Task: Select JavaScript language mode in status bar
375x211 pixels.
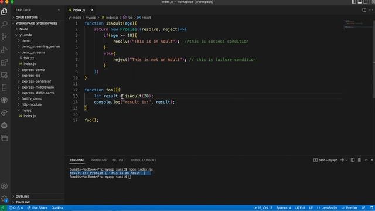Action: click(x=327, y=208)
